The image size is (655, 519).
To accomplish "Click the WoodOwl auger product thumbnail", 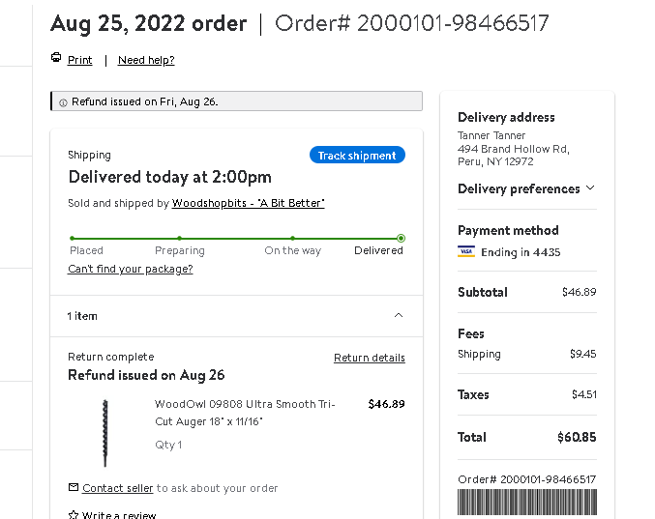I will click(x=105, y=433).
